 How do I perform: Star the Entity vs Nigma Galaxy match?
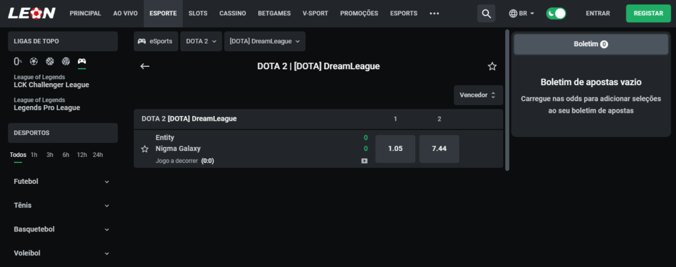click(x=145, y=149)
